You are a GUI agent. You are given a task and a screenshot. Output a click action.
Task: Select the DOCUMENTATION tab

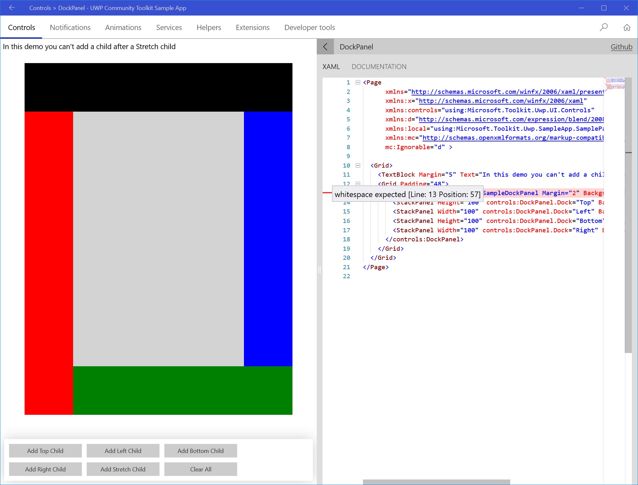coord(379,67)
